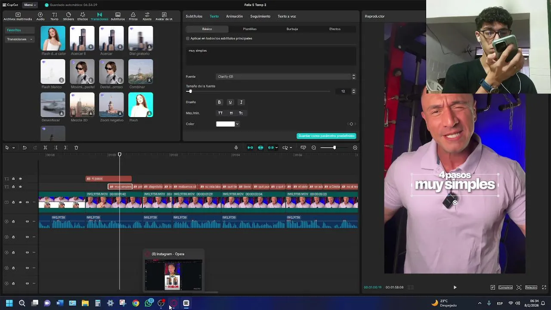Click the microphone voice record icon
Screen dimensions: 551x310
point(236,148)
